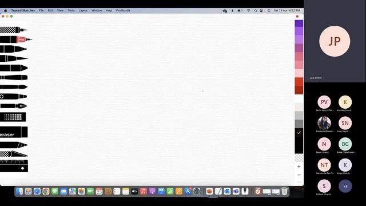
Task: Open the Layers menu
Action: [83, 10]
